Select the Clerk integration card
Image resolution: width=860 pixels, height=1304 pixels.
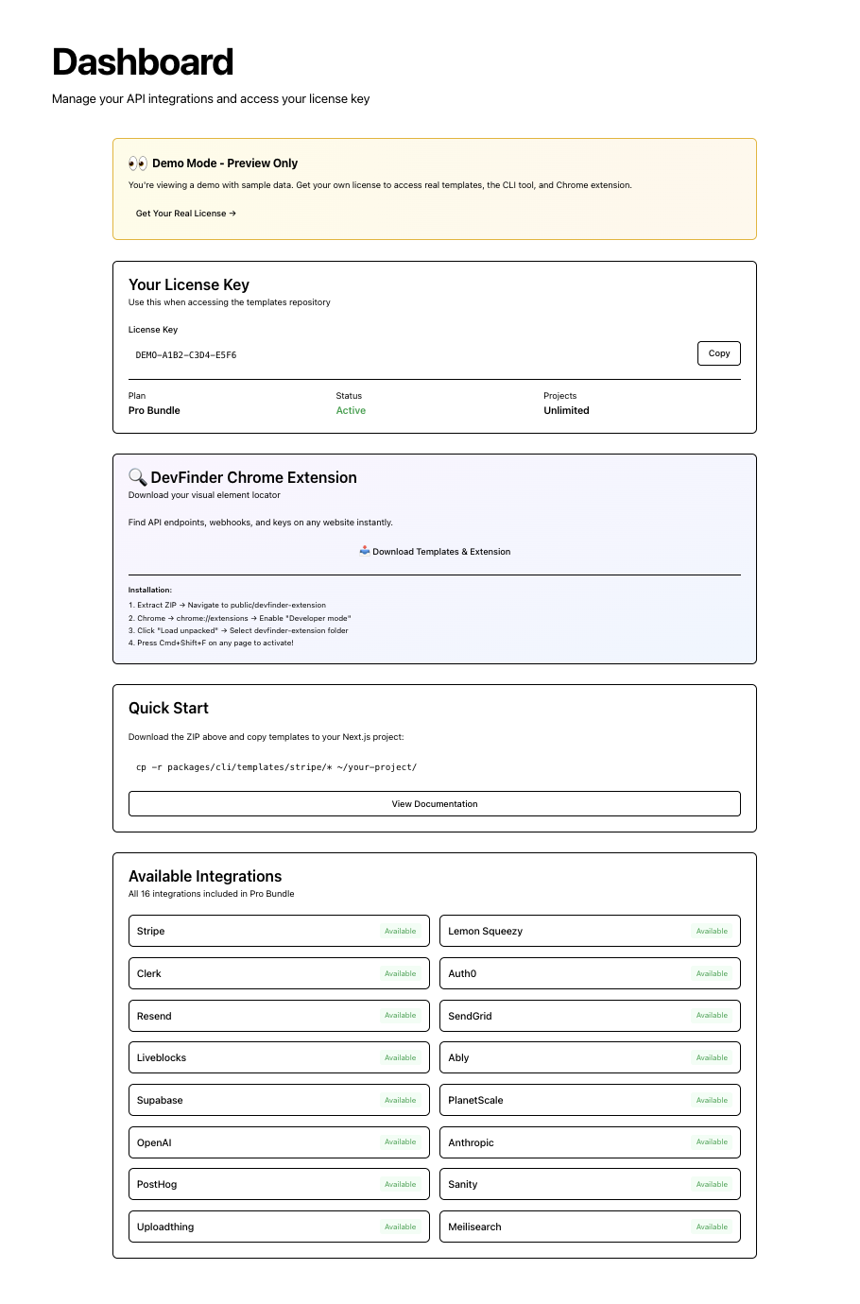click(x=279, y=973)
